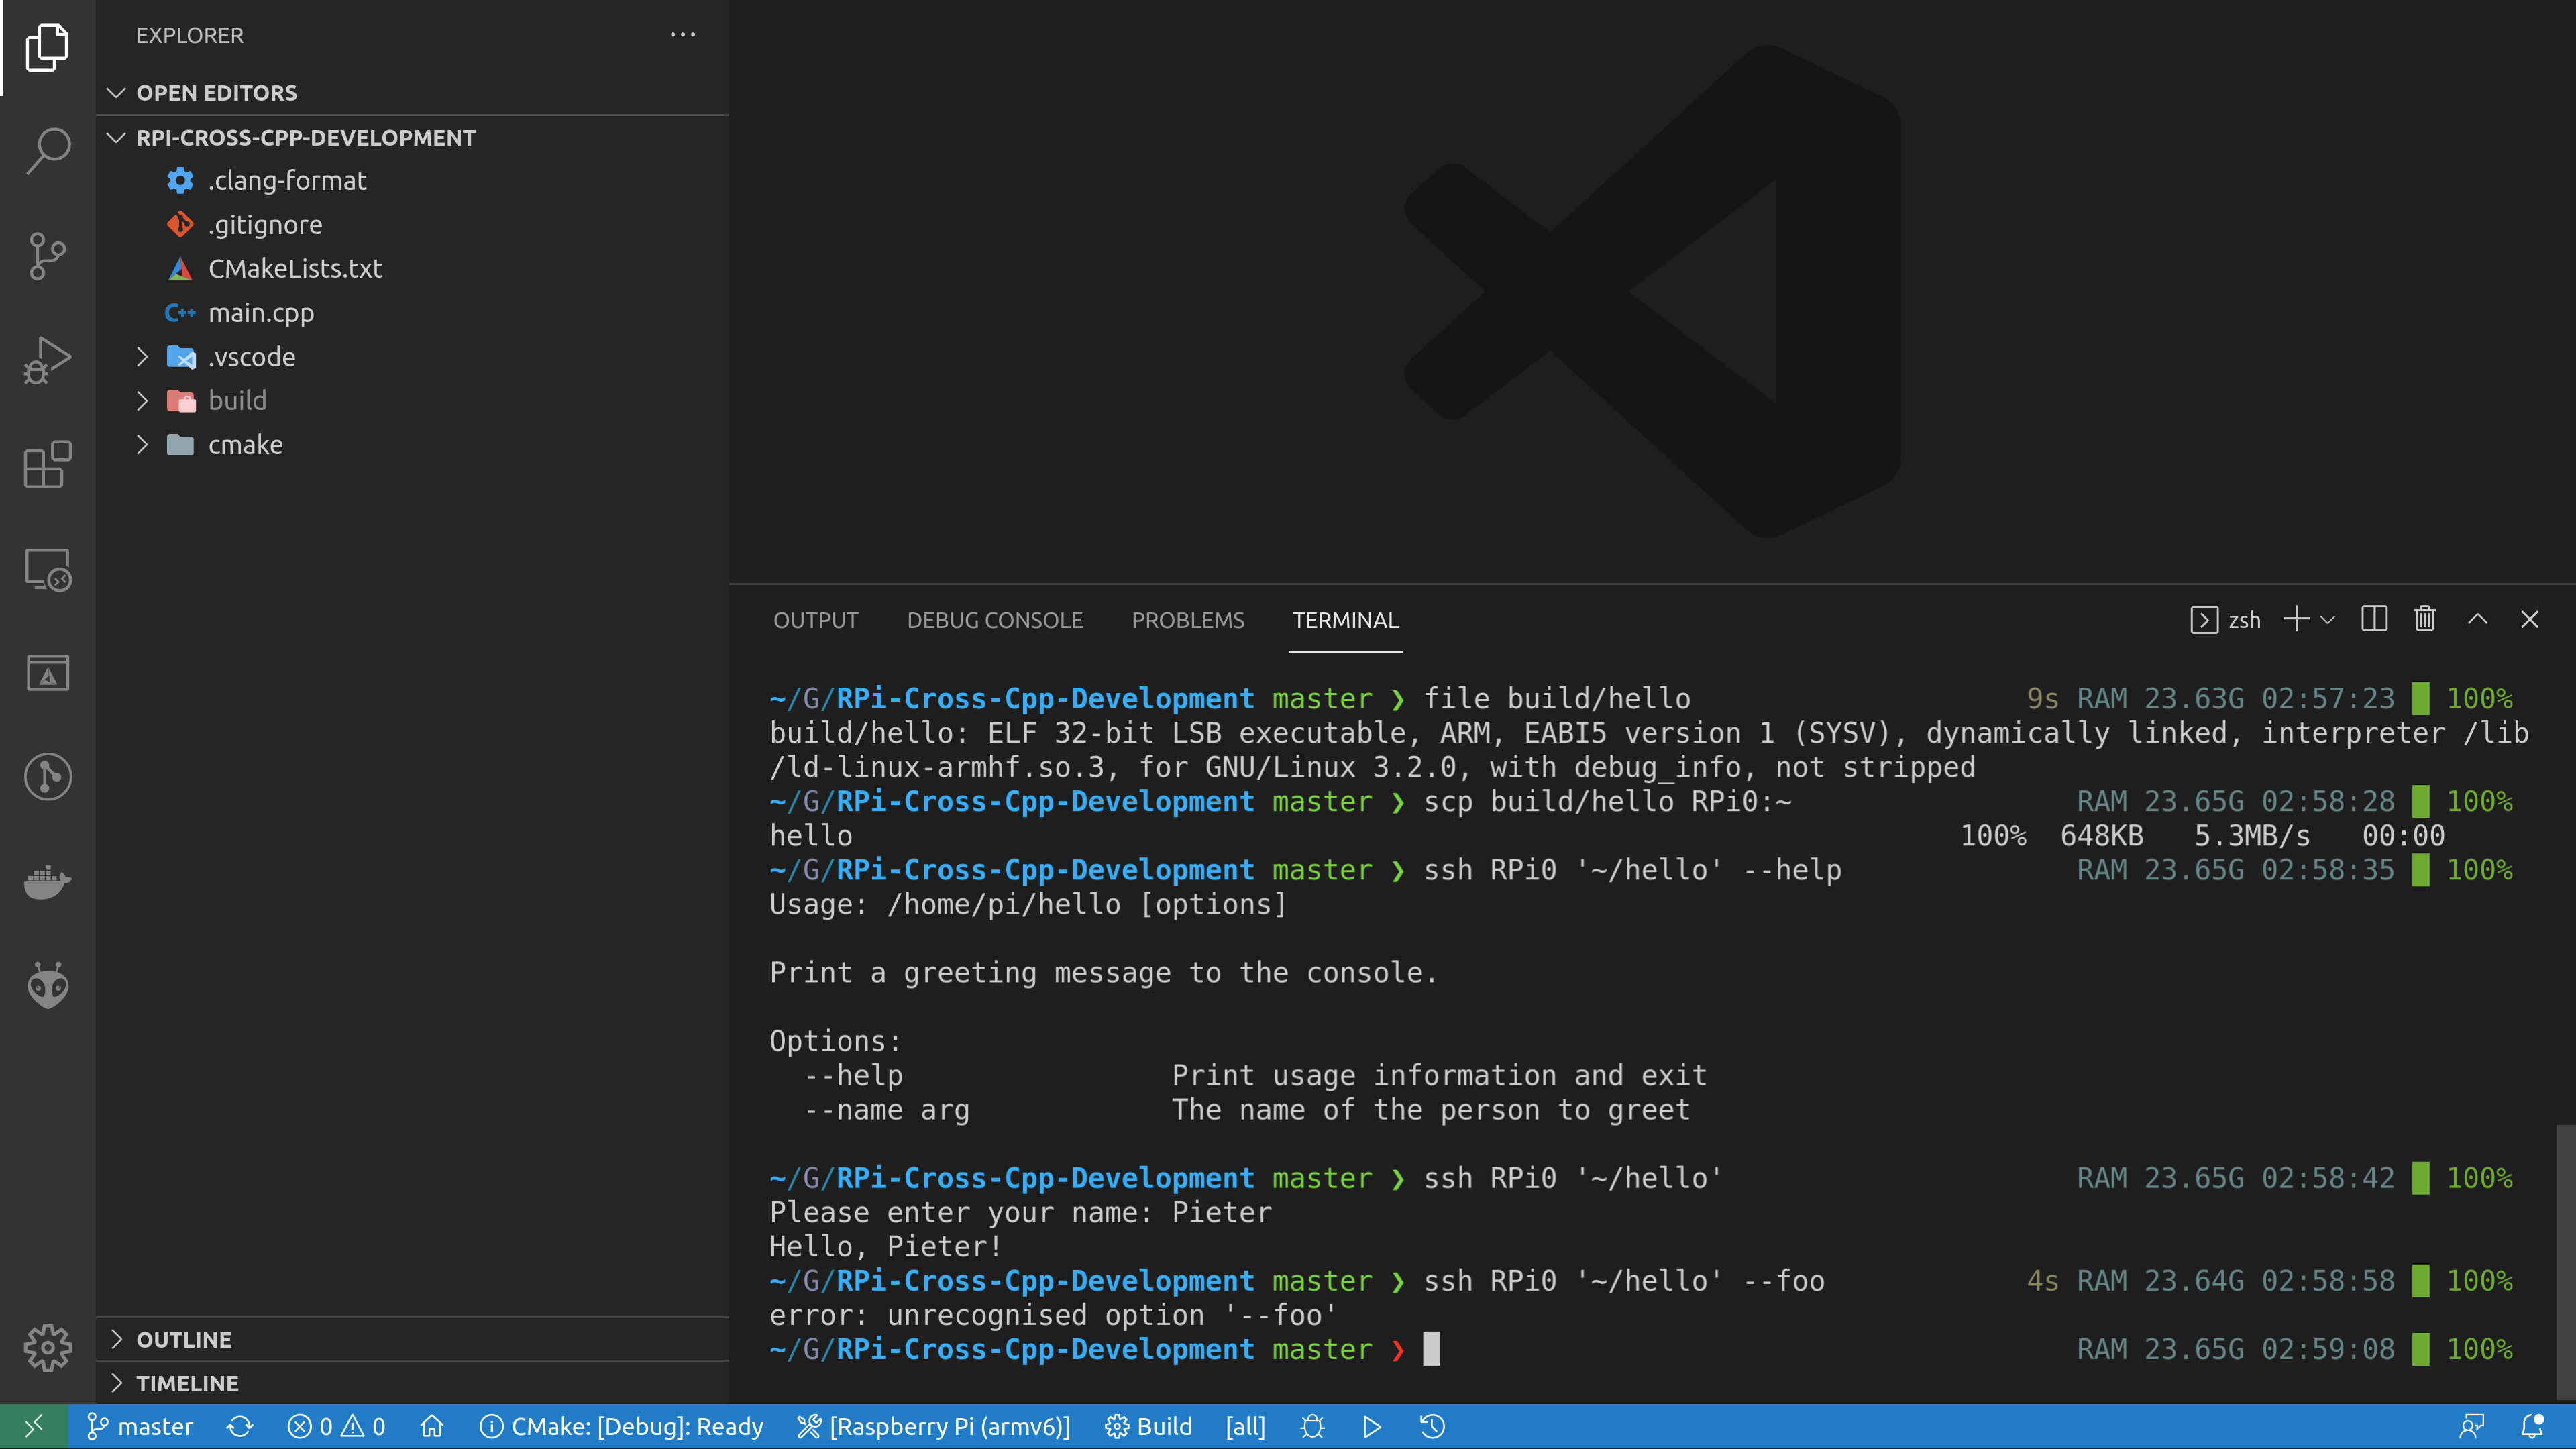Open notifications bell in status bar
Screen dimensions: 2576x1449
2532,1426
